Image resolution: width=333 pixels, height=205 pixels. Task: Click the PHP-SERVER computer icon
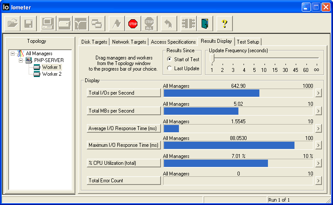coord(28,60)
